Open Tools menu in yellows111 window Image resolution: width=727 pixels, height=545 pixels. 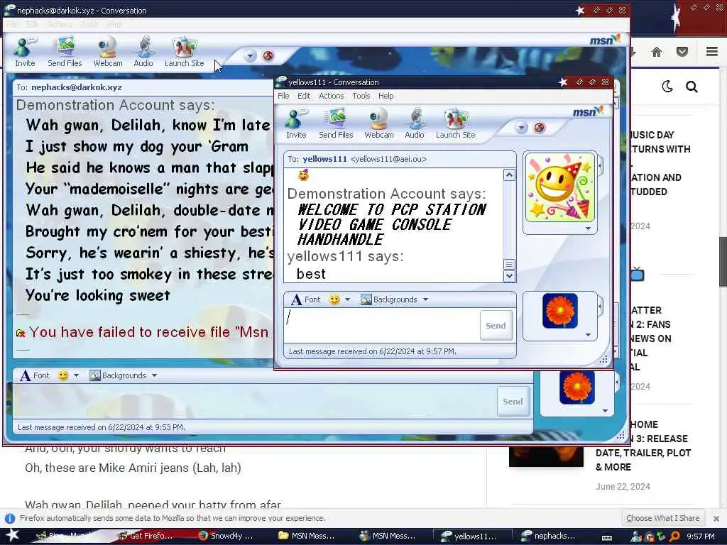(x=361, y=96)
